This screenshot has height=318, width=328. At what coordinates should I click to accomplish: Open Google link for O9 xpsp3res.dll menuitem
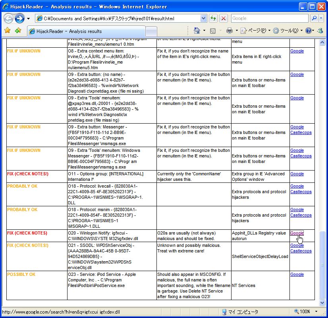click(x=297, y=98)
